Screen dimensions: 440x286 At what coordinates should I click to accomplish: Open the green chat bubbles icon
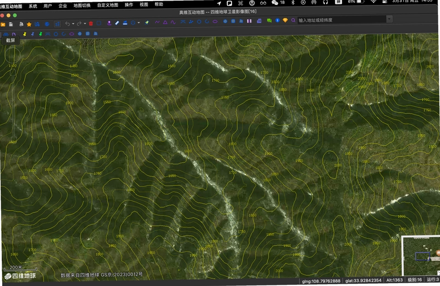269,20
